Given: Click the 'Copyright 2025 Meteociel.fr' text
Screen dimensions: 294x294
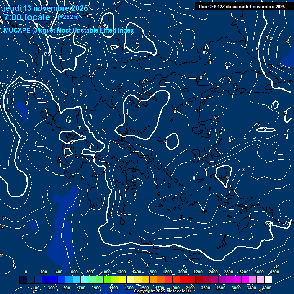Looking at the screenshot, I should [x=163, y=291].
